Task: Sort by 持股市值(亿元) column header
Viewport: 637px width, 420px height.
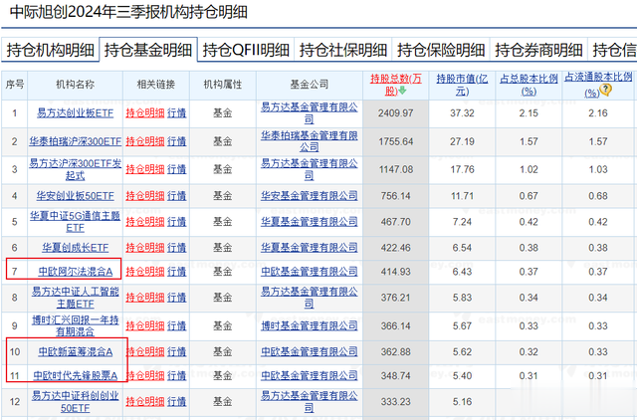Action: [x=462, y=85]
